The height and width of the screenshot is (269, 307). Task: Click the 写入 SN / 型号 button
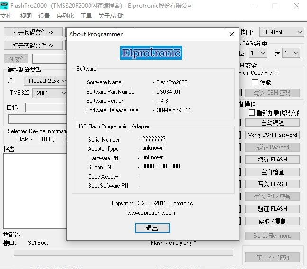[x=272, y=197]
